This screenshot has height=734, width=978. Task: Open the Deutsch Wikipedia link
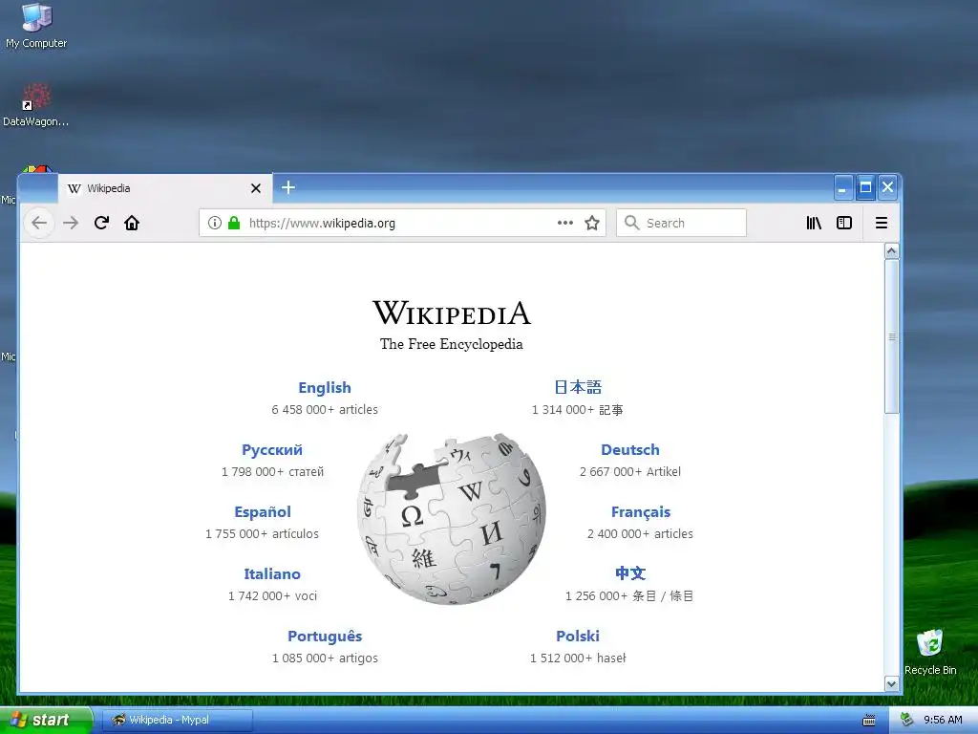coord(630,450)
